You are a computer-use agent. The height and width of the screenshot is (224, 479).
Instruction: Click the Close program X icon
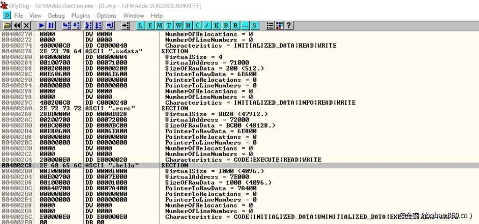[x=27, y=25]
